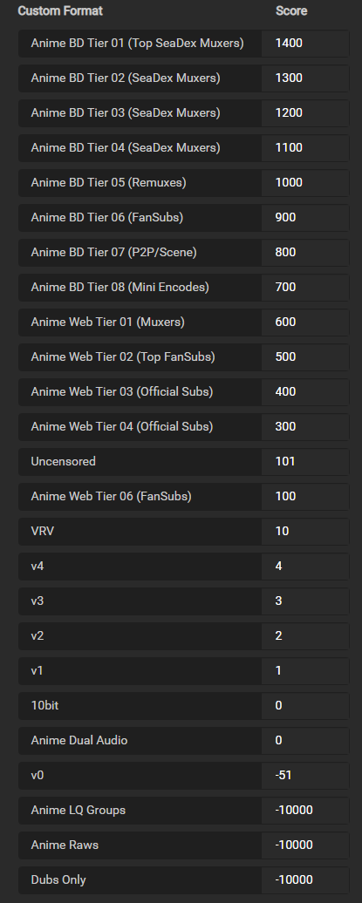Select Anime Web Tier 02 (Top FanSubs)
362x903 pixels.
(x=140, y=357)
